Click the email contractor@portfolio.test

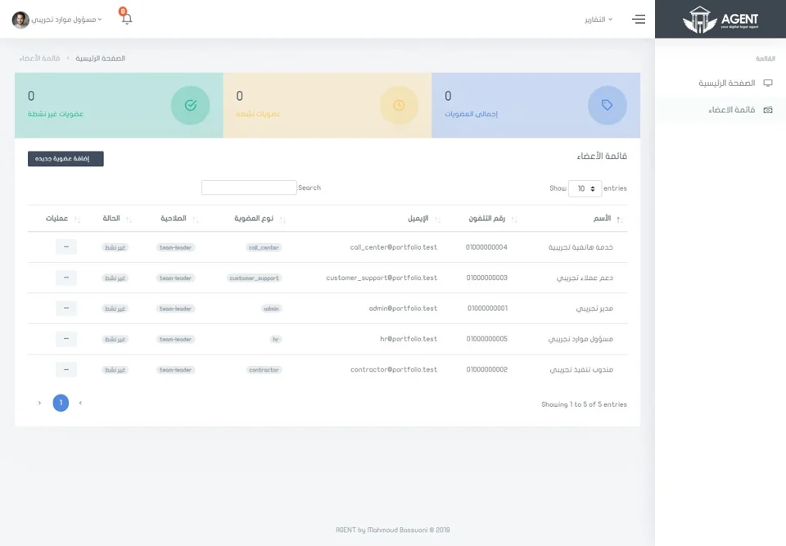pyautogui.click(x=394, y=369)
